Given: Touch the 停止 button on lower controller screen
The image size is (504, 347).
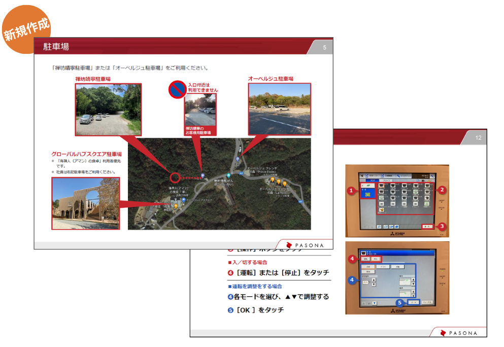Looking at the screenshot, I should coord(377,259).
